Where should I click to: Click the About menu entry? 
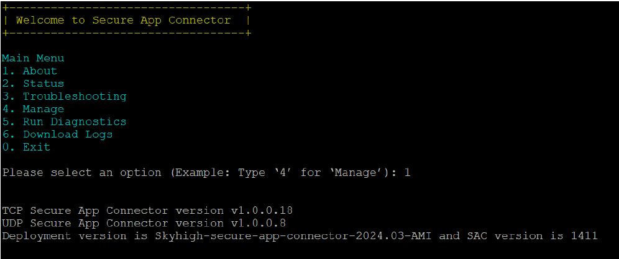30,71
